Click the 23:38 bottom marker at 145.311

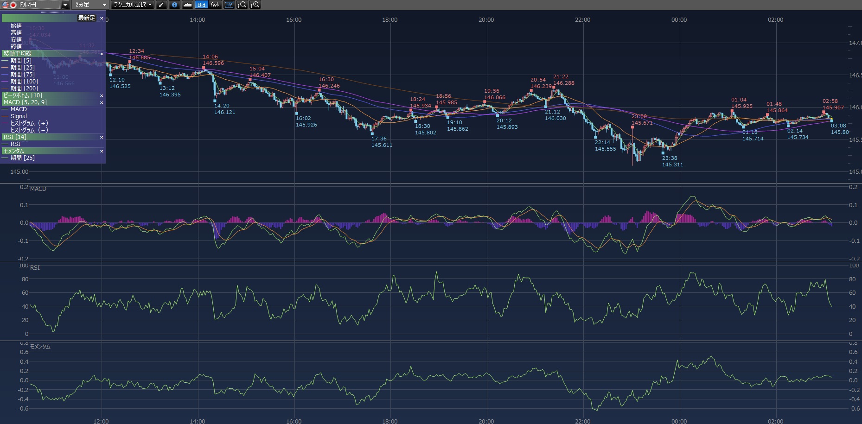[663, 152]
